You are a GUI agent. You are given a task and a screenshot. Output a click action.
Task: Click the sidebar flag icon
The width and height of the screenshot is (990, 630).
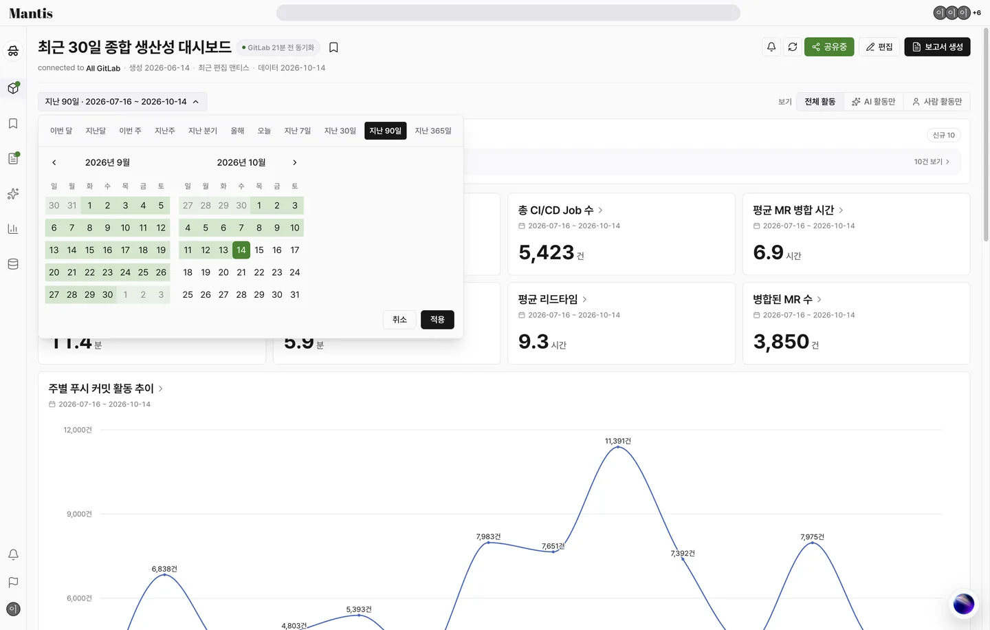pos(13,582)
